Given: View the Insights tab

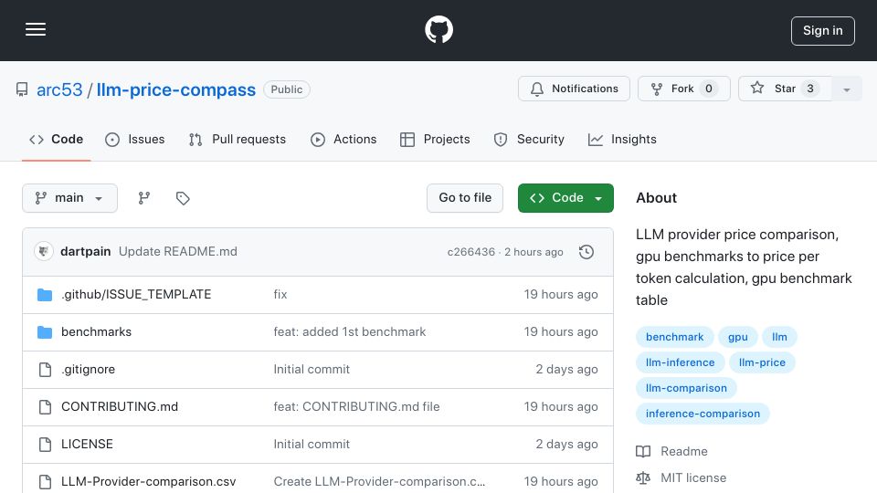Looking at the screenshot, I should coord(622,139).
